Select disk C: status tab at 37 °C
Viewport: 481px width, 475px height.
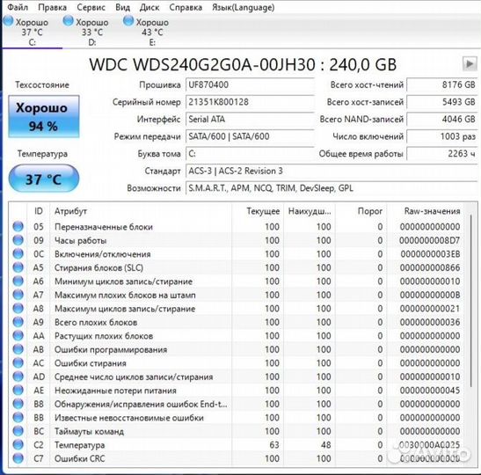coord(32,32)
